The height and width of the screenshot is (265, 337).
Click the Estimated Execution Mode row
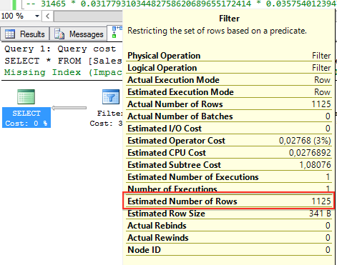[x=229, y=92]
